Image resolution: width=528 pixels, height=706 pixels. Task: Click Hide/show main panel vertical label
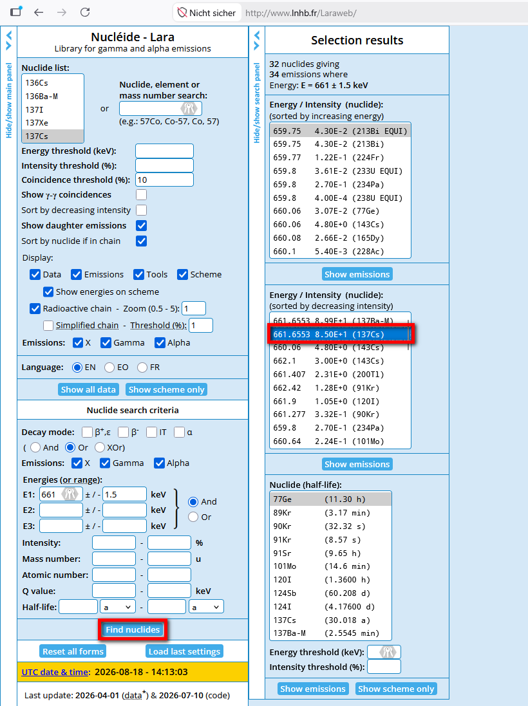9,100
